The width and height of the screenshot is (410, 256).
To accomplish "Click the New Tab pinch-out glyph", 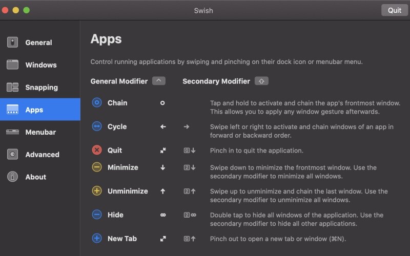I will coord(163,239).
